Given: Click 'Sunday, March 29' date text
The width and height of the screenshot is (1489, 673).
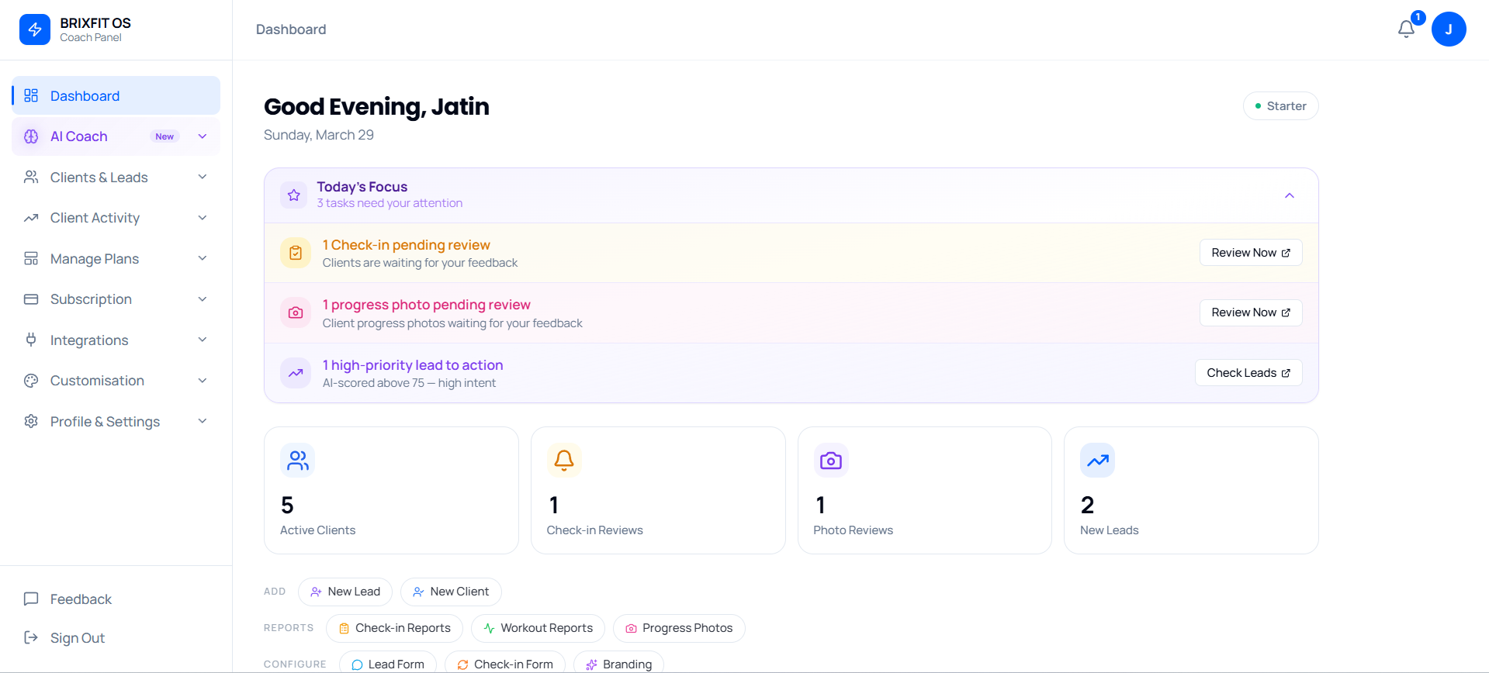Looking at the screenshot, I should 319,135.
